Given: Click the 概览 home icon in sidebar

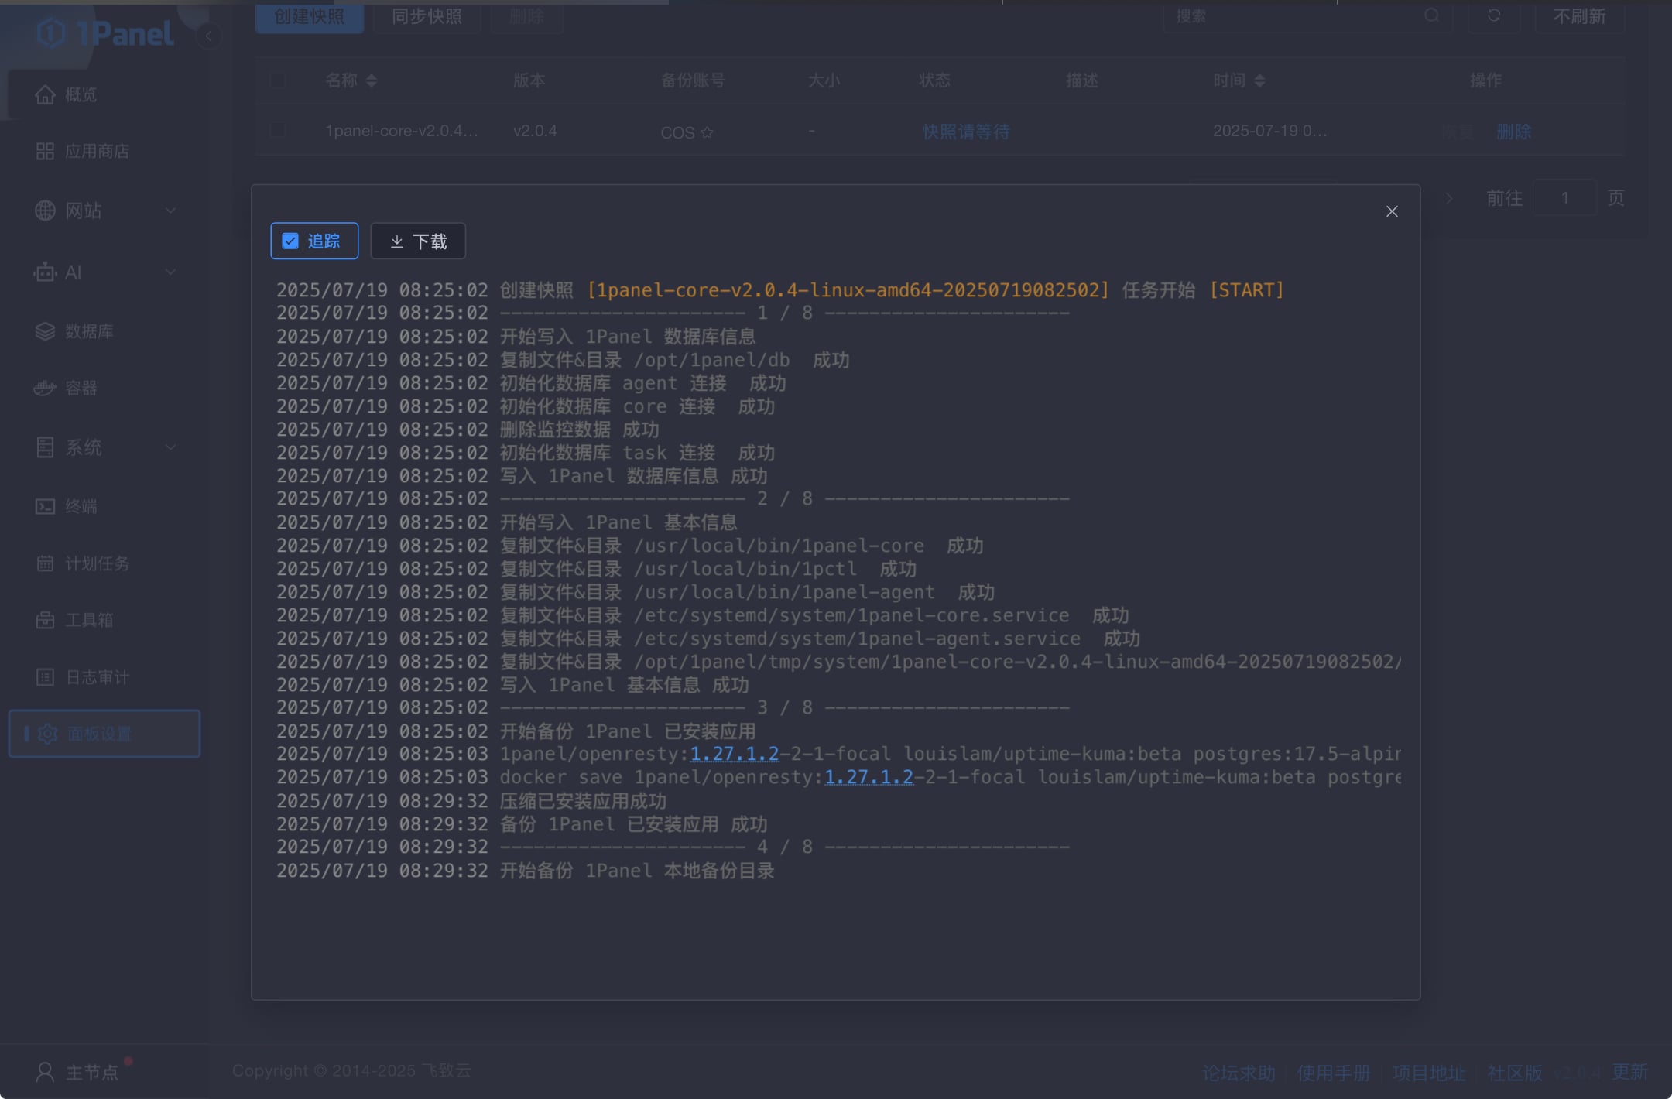Looking at the screenshot, I should (45, 94).
